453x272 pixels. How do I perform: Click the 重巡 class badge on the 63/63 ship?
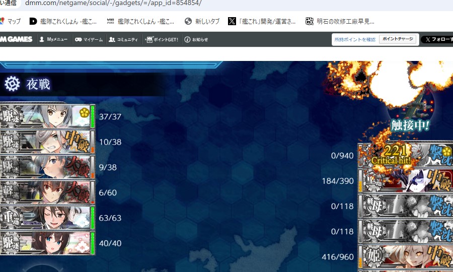point(11,218)
